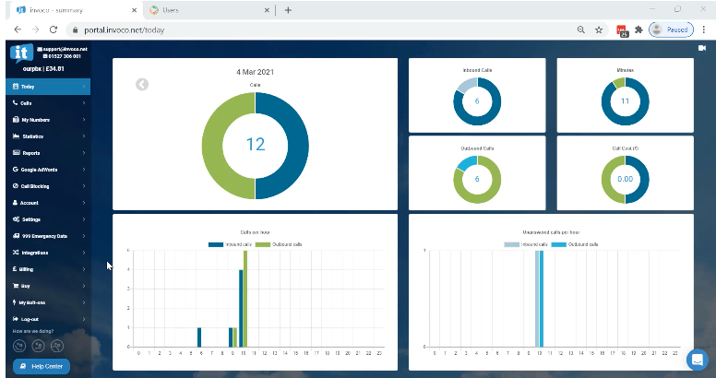The height and width of the screenshot is (378, 716).
Task: Click the video camera icon top right
Action: (702, 48)
